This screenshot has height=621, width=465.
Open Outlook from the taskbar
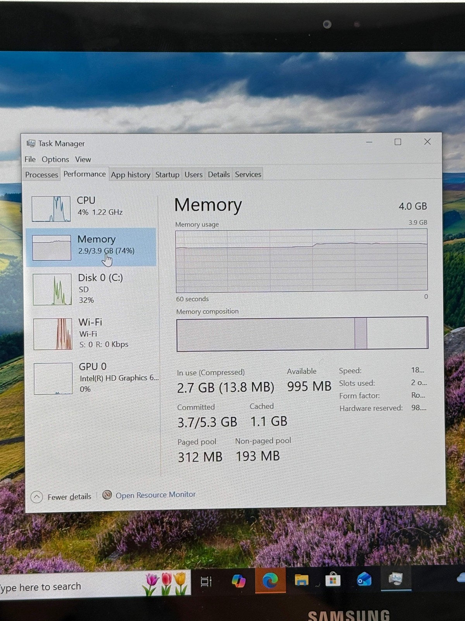pos(364,579)
